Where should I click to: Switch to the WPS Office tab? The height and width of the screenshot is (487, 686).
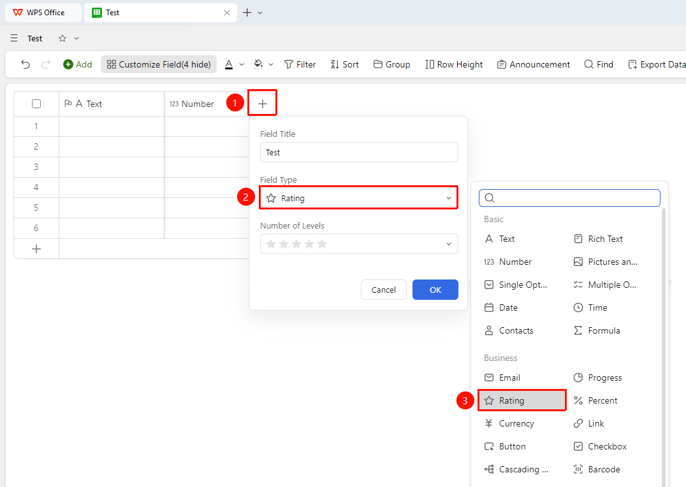coord(43,13)
